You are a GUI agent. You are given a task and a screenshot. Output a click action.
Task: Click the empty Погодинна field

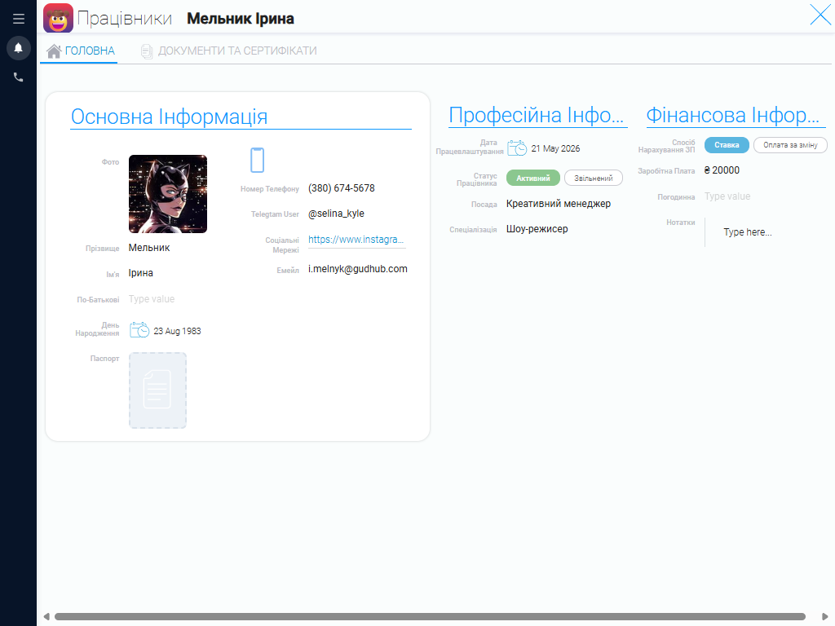pyautogui.click(x=727, y=196)
